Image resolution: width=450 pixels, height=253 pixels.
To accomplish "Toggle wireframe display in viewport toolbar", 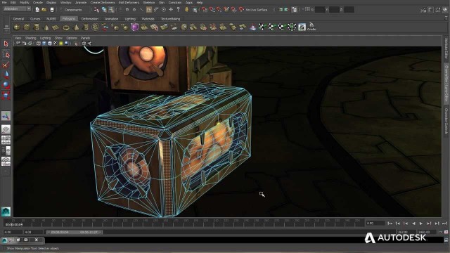I will coord(39,44).
